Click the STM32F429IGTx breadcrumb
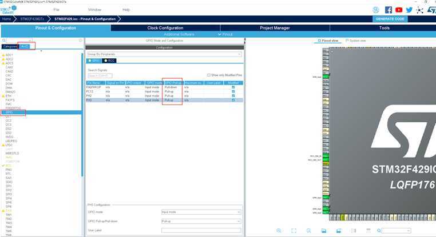 (x=32, y=19)
